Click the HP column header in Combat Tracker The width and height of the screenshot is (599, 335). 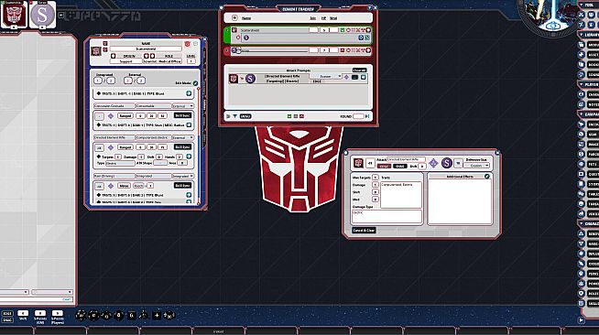tap(323, 18)
